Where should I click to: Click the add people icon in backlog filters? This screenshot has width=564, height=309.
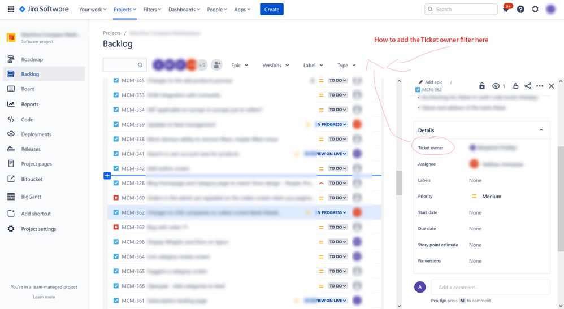point(216,65)
